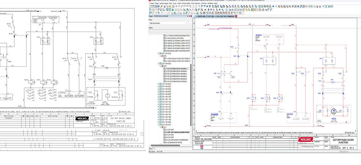The image size is (361, 165).
Task: Collapse the CD1139-03D tree node
Action: 159,64
